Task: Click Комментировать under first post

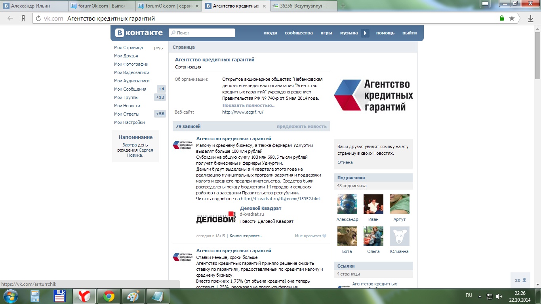Action: pos(246,236)
